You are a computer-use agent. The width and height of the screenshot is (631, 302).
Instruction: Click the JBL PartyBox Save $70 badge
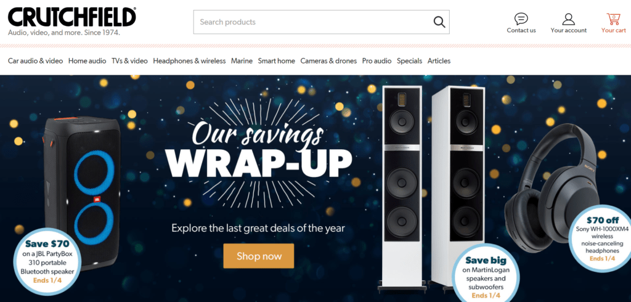pos(47,262)
